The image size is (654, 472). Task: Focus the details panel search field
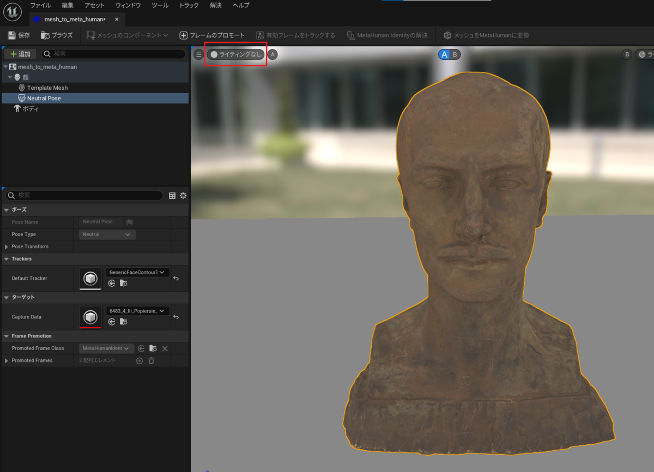pos(84,195)
